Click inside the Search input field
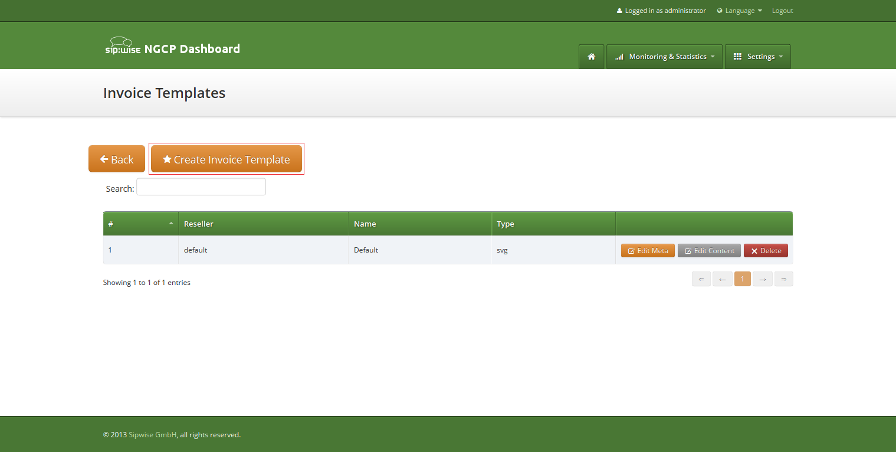Screen dimensions: 896x452 click(201, 186)
